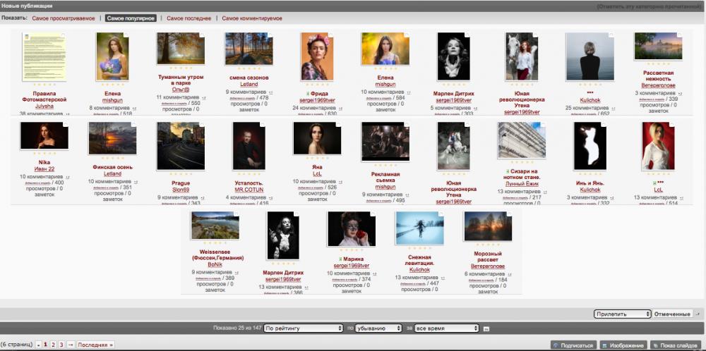Click the Последняя » last page link
Screen dimensions: 706x351
(95, 345)
